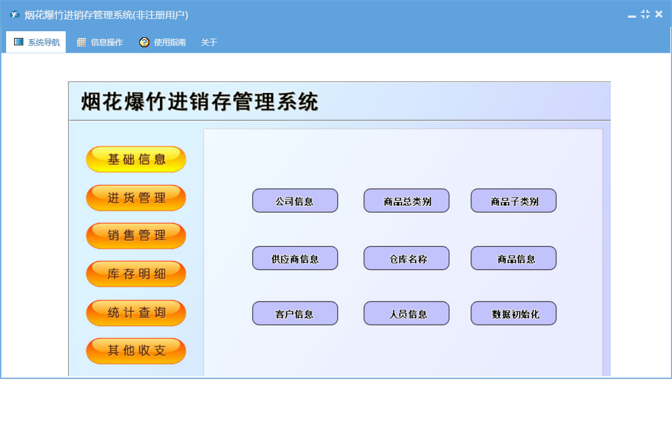This screenshot has height=446, width=672.
Task: Open the 系统导航 tab
Action: (x=36, y=42)
